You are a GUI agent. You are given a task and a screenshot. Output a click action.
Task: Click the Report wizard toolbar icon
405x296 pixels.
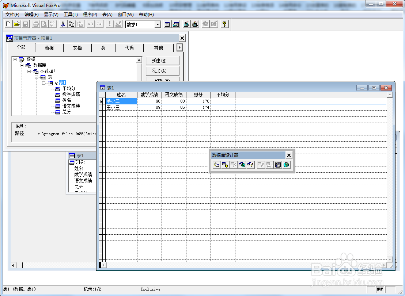tap(195, 24)
